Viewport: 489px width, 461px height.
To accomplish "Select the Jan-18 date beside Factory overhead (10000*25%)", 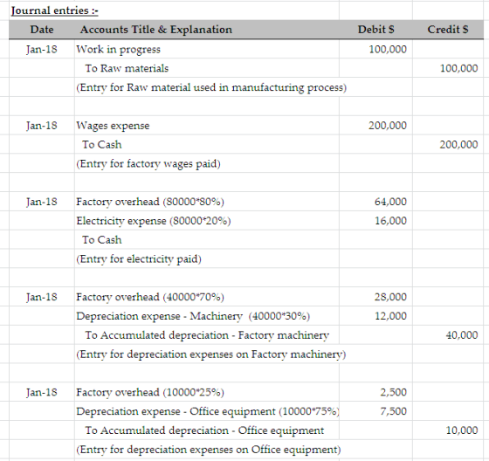I will pos(42,392).
